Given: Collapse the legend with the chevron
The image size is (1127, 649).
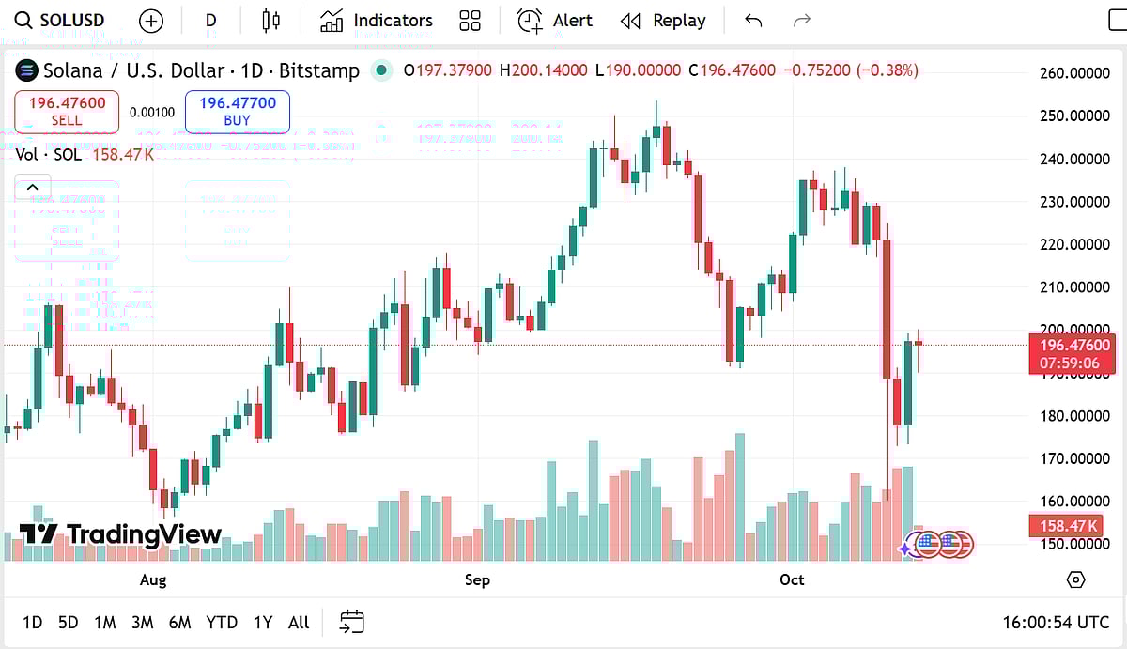Looking at the screenshot, I should pos(33,187).
